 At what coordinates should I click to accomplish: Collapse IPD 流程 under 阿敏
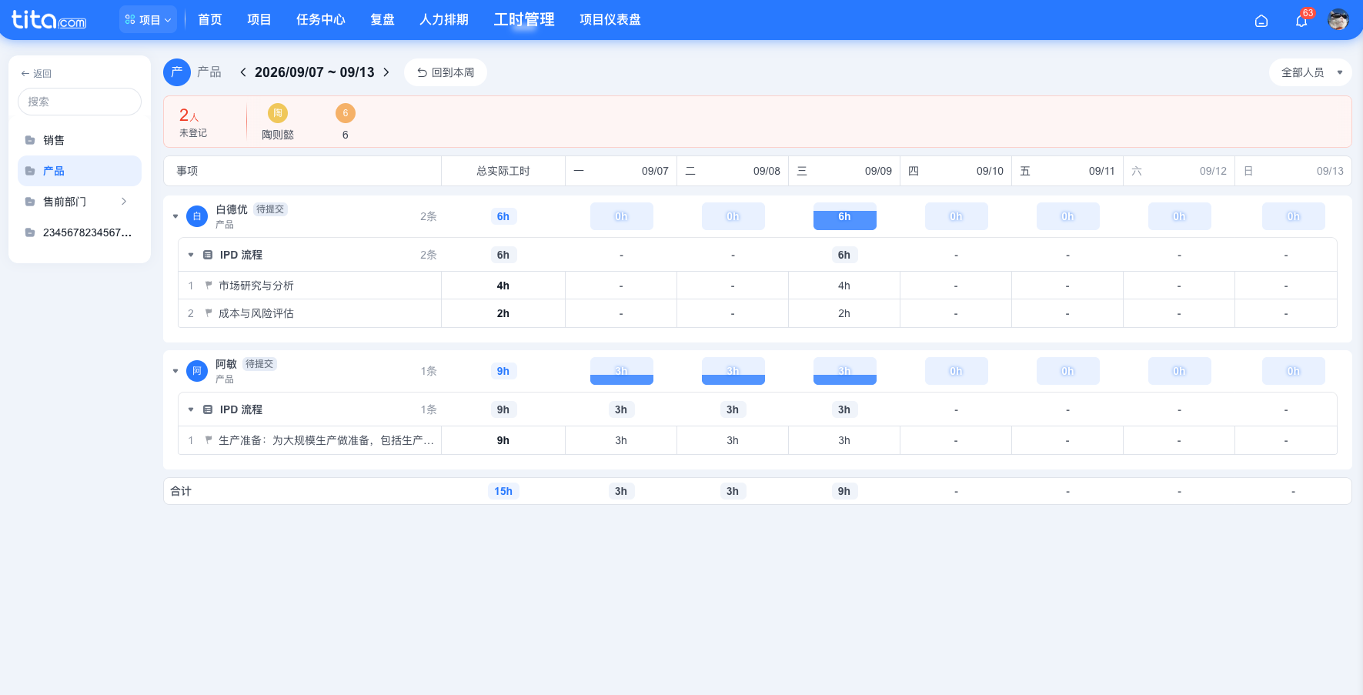(x=191, y=409)
